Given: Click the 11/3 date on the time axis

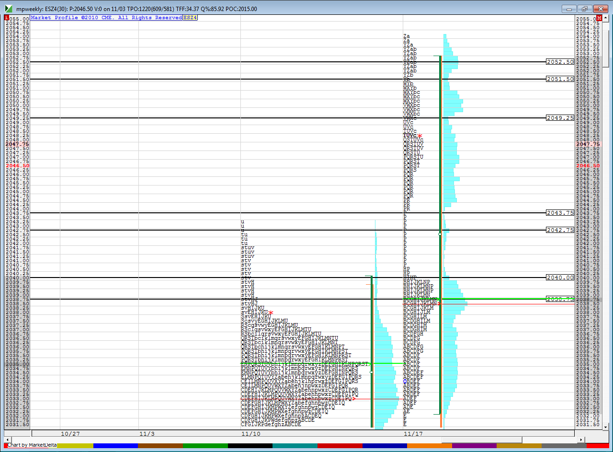Looking at the screenshot, I should pyautogui.click(x=147, y=433).
